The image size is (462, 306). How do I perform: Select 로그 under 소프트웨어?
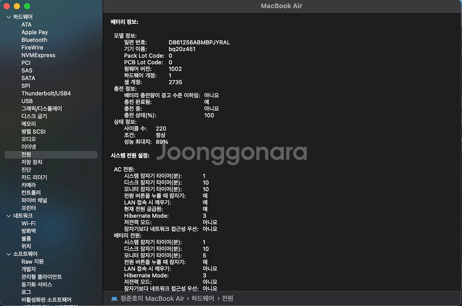point(26,292)
